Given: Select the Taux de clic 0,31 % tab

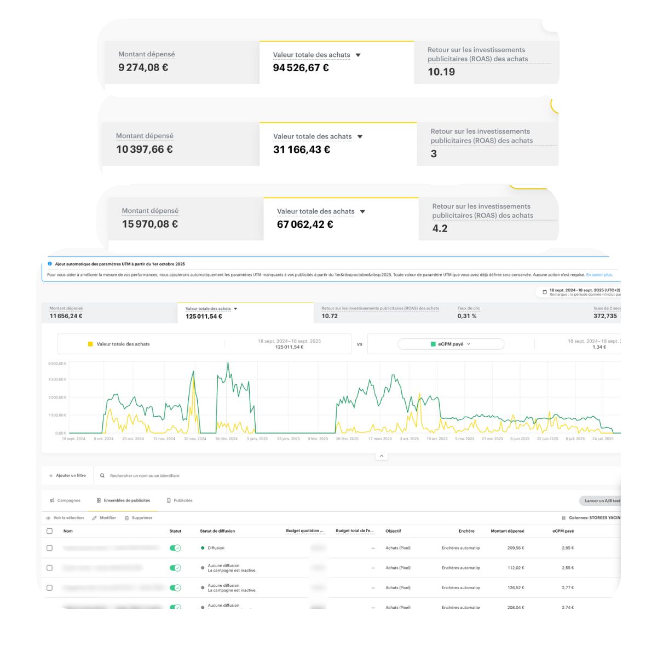Looking at the screenshot, I should click(518, 313).
